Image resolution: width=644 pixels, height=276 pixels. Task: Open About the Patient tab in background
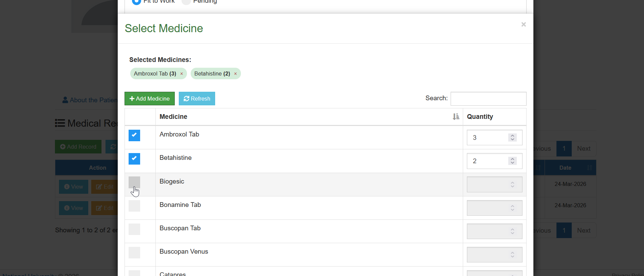tap(90, 100)
